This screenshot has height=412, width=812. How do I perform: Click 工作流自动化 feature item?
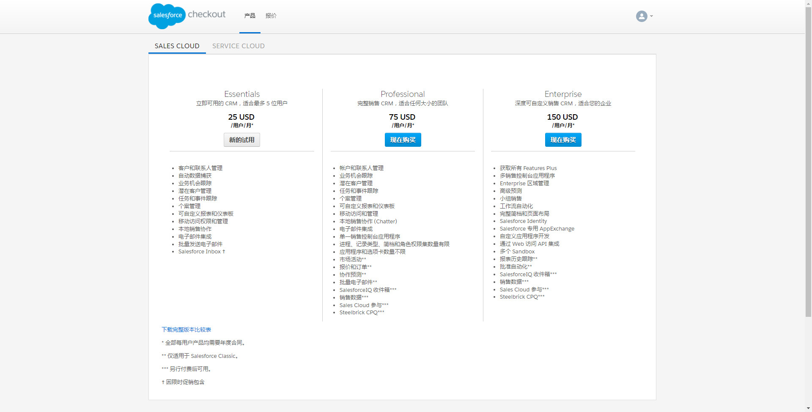point(516,206)
